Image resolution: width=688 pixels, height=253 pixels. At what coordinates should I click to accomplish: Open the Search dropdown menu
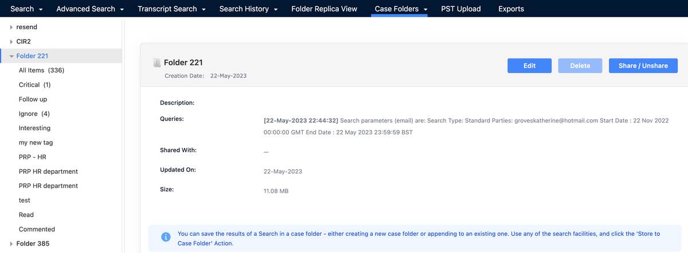(x=27, y=9)
